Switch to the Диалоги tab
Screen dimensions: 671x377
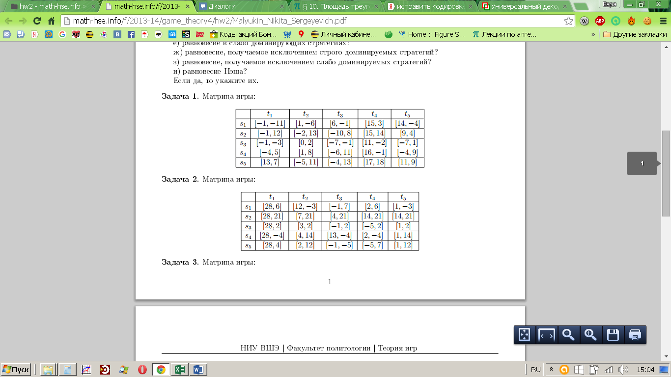[x=243, y=6]
